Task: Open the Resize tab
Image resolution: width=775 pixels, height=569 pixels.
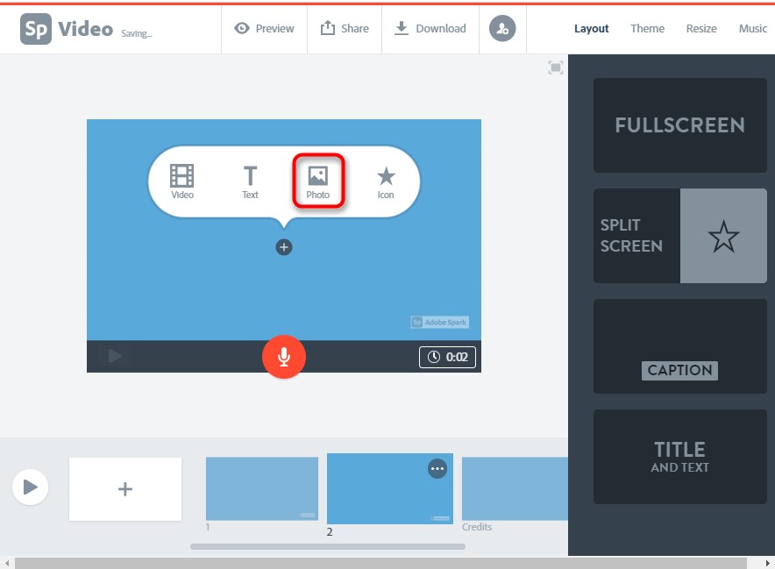Action: pos(701,29)
